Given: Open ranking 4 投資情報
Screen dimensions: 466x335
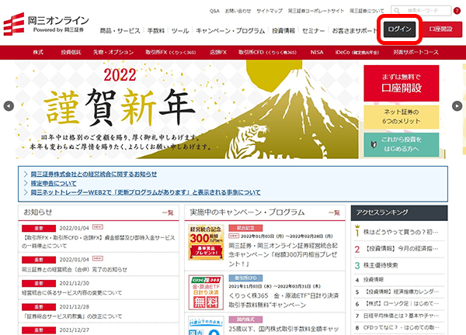Looking at the screenshot, I should tap(374, 279).
